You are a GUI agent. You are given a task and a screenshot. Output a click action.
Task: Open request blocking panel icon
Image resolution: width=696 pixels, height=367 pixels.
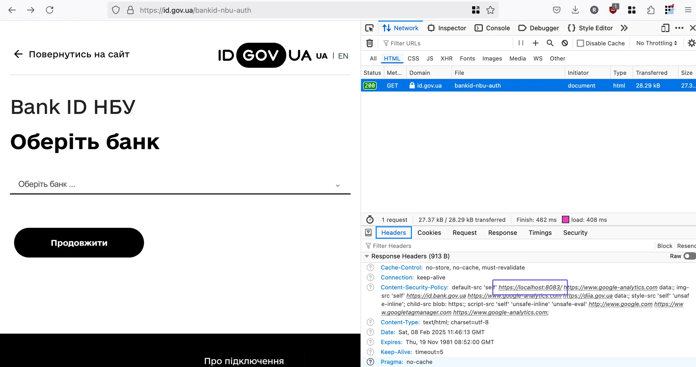pos(565,43)
